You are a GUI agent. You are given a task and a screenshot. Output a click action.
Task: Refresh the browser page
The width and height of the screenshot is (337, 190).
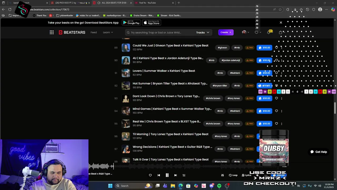coord(10,9)
